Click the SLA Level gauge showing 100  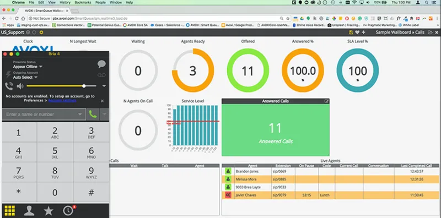coord(357,70)
